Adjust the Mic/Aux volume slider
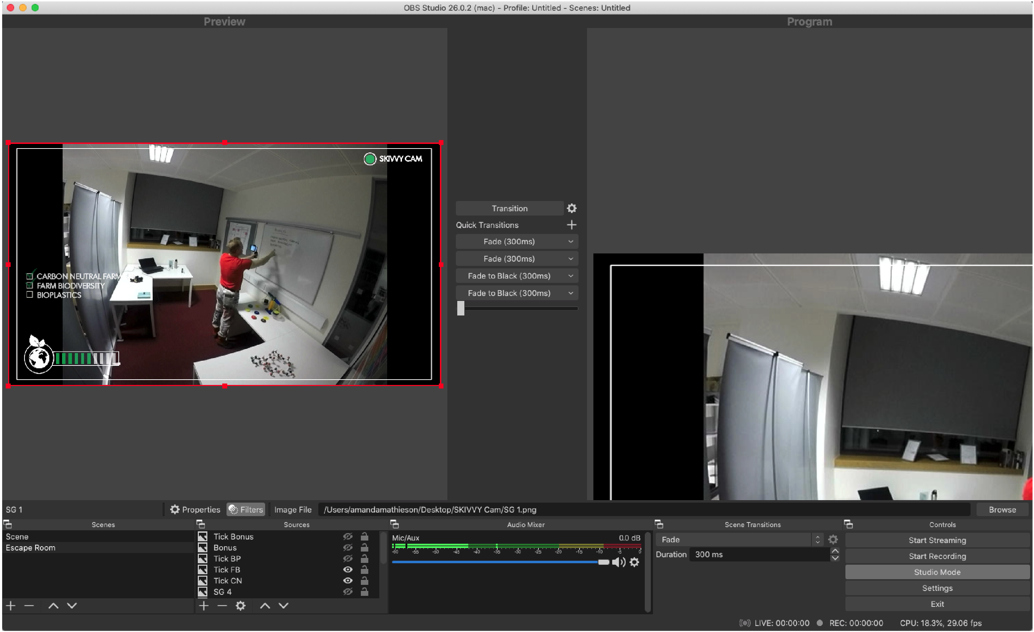Screen dimensions: 1034x632 coord(603,562)
